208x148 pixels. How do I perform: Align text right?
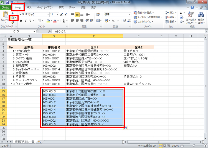click(82, 21)
